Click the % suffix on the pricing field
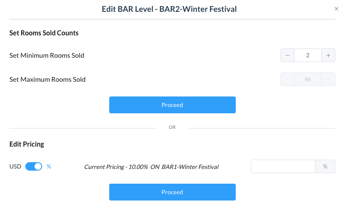 (325, 166)
